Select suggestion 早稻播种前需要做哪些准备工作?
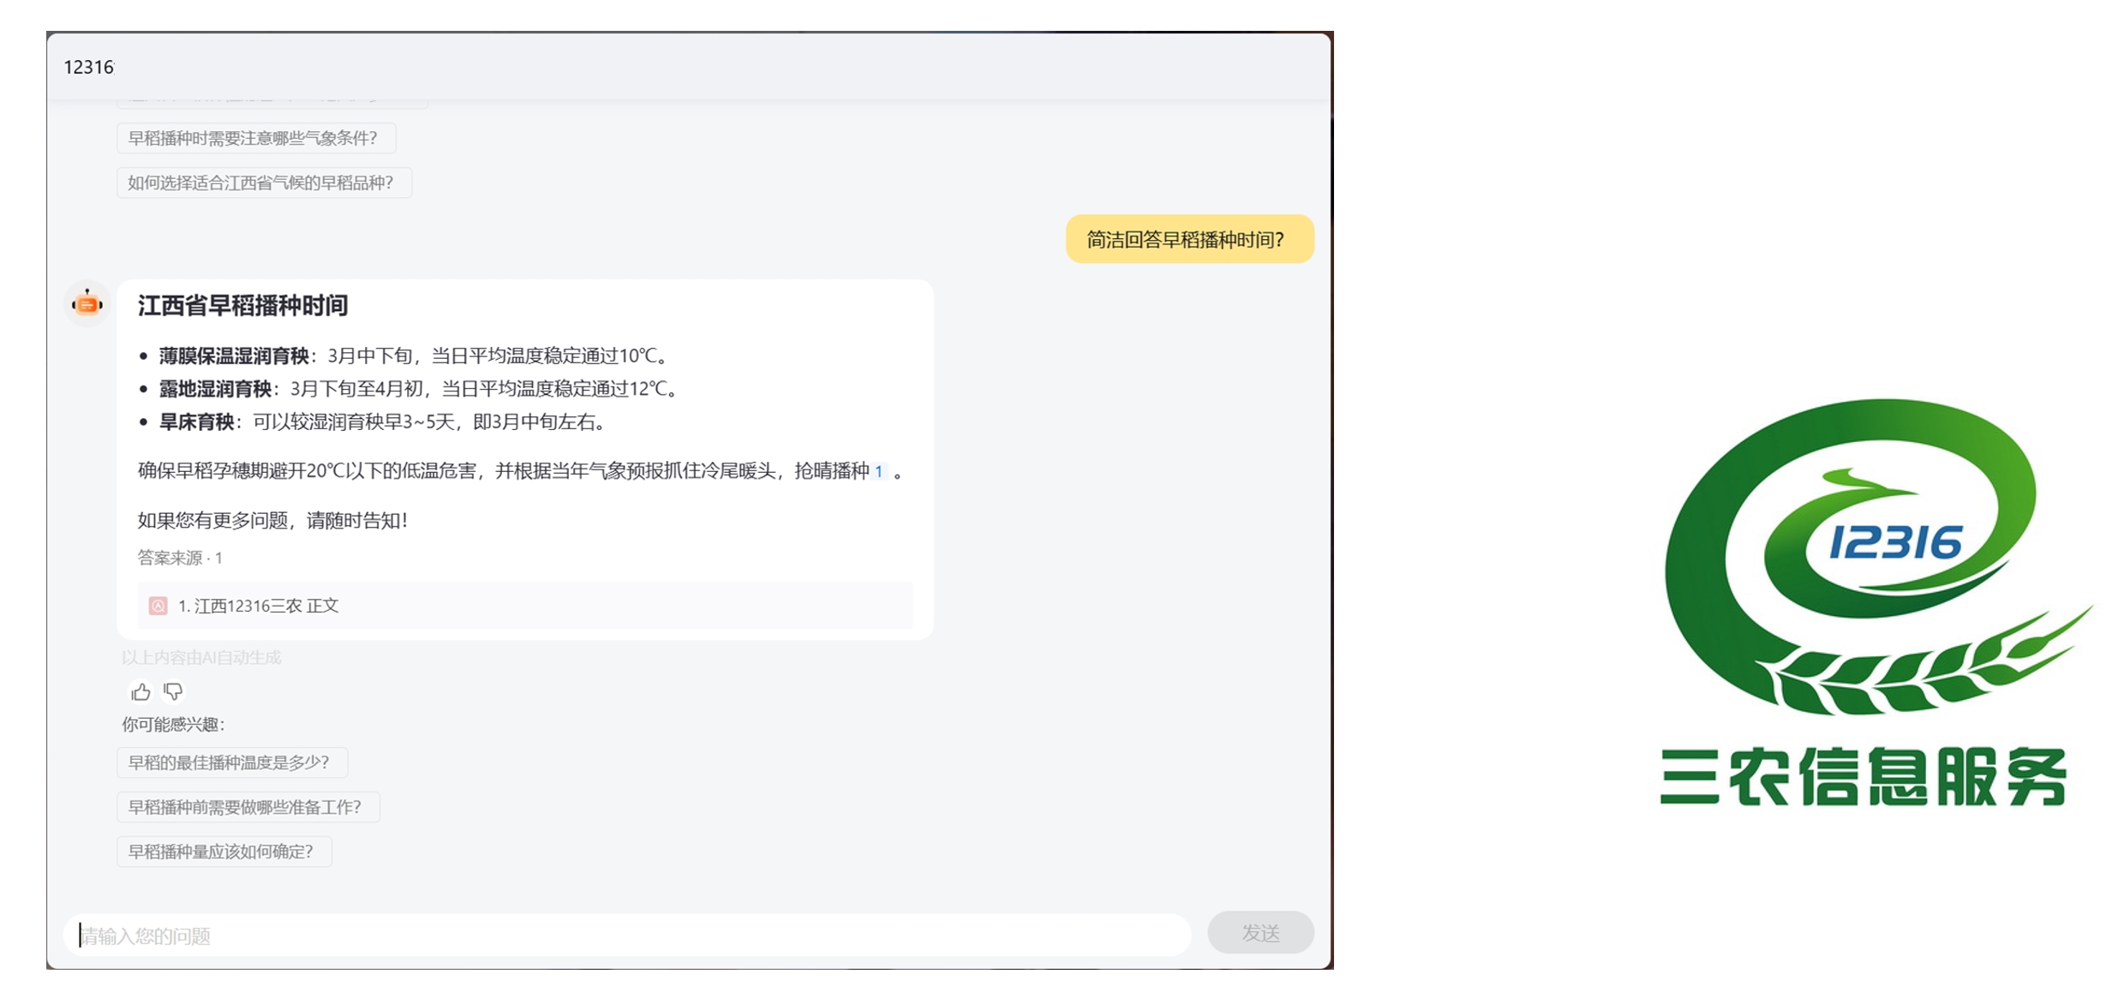Image resolution: width=2124 pixels, height=998 pixels. tap(248, 807)
